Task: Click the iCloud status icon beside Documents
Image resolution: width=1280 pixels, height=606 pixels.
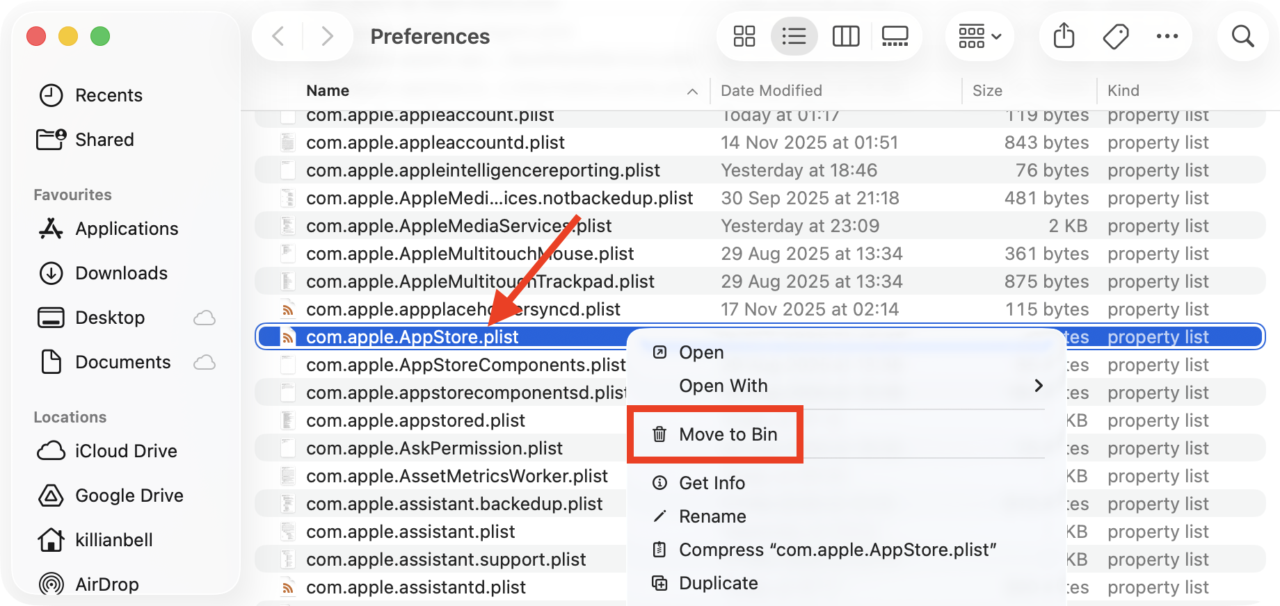Action: pyautogui.click(x=204, y=362)
